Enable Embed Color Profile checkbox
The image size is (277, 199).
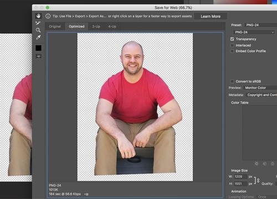click(232, 51)
